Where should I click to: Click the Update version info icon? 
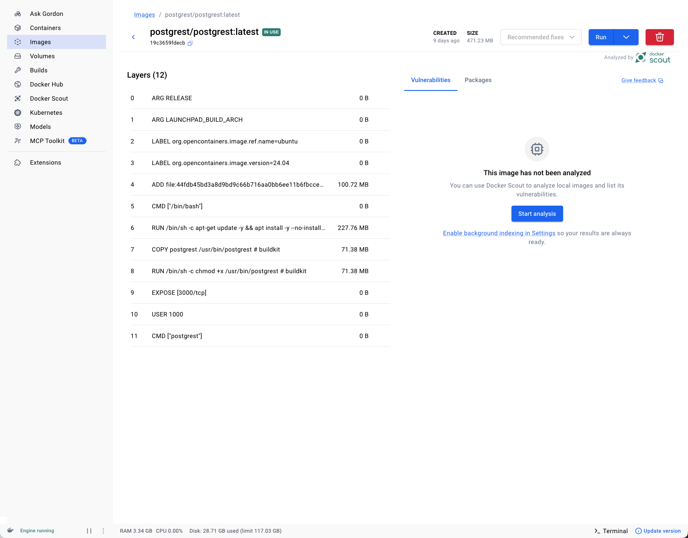coord(638,531)
